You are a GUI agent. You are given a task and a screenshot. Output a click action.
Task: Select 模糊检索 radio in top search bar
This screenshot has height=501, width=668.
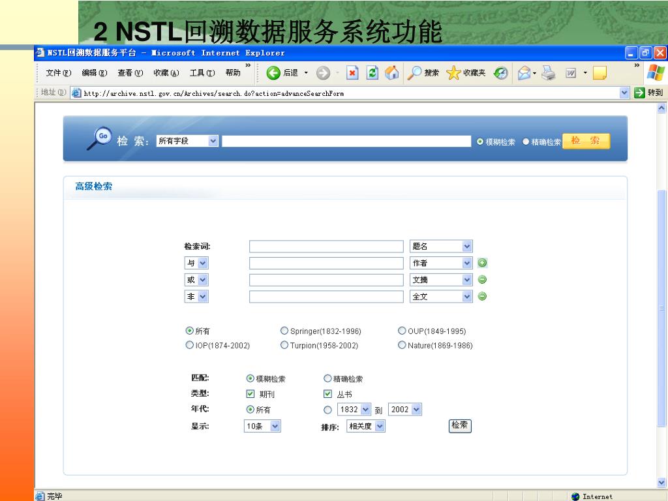pos(480,142)
